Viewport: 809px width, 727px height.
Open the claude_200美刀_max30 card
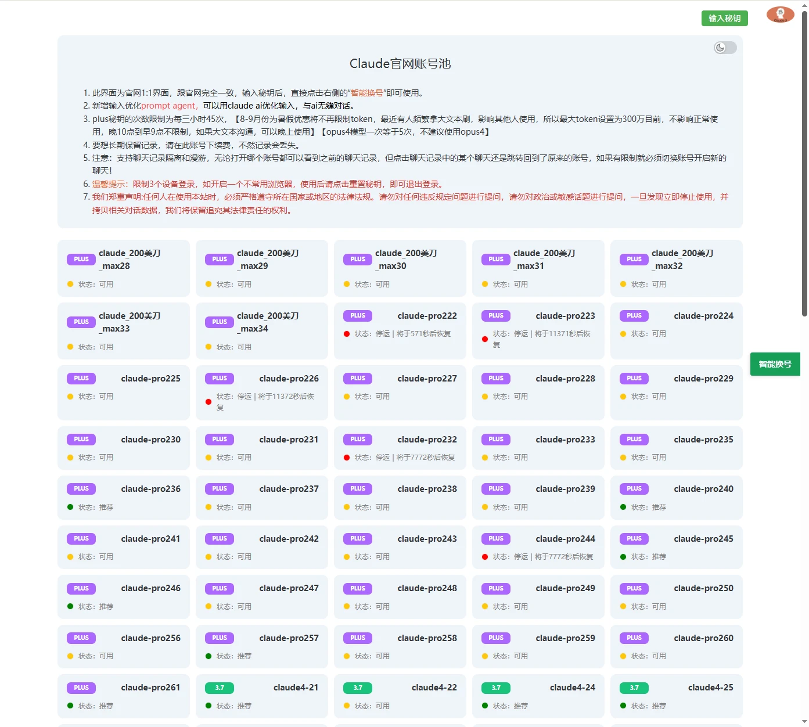point(400,268)
